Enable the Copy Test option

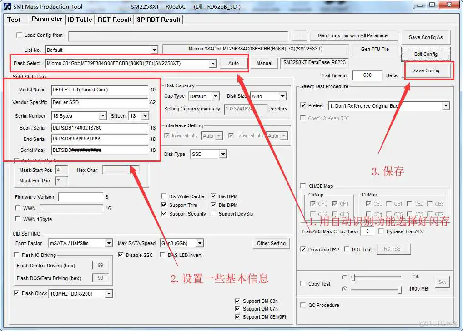pyautogui.click(x=303, y=283)
